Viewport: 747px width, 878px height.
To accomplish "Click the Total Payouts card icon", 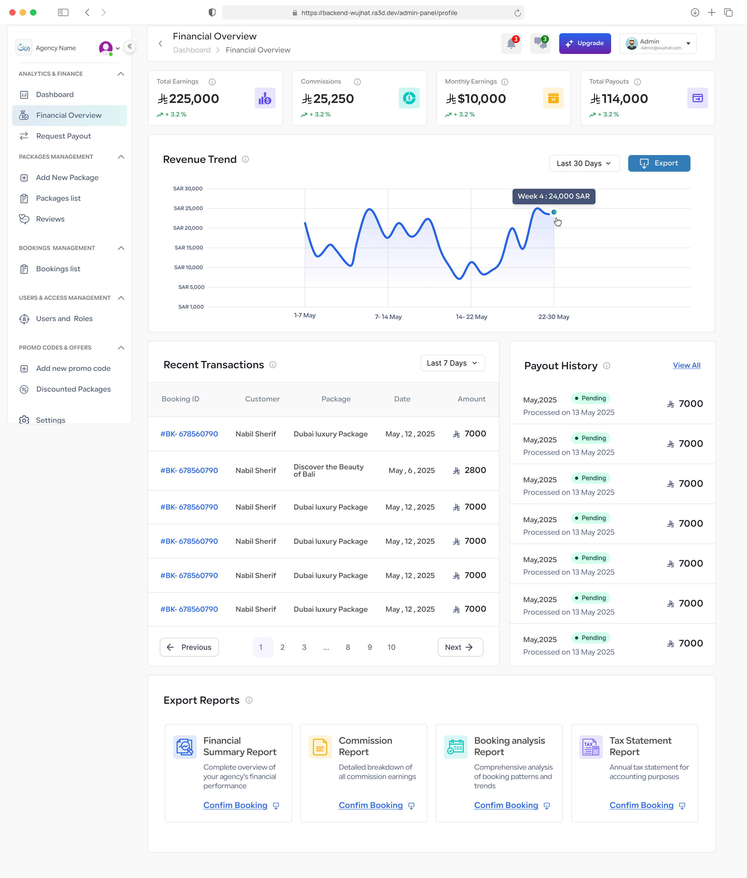I will 697,98.
